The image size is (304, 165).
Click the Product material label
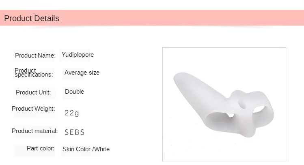point(35,131)
